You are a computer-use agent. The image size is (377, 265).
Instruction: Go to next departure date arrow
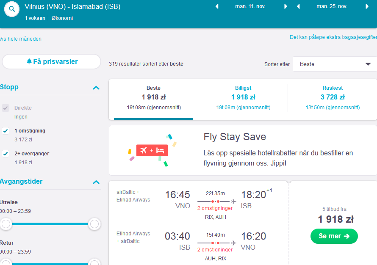tap(286, 6)
